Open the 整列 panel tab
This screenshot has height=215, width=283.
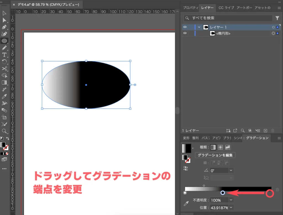coord(195,138)
